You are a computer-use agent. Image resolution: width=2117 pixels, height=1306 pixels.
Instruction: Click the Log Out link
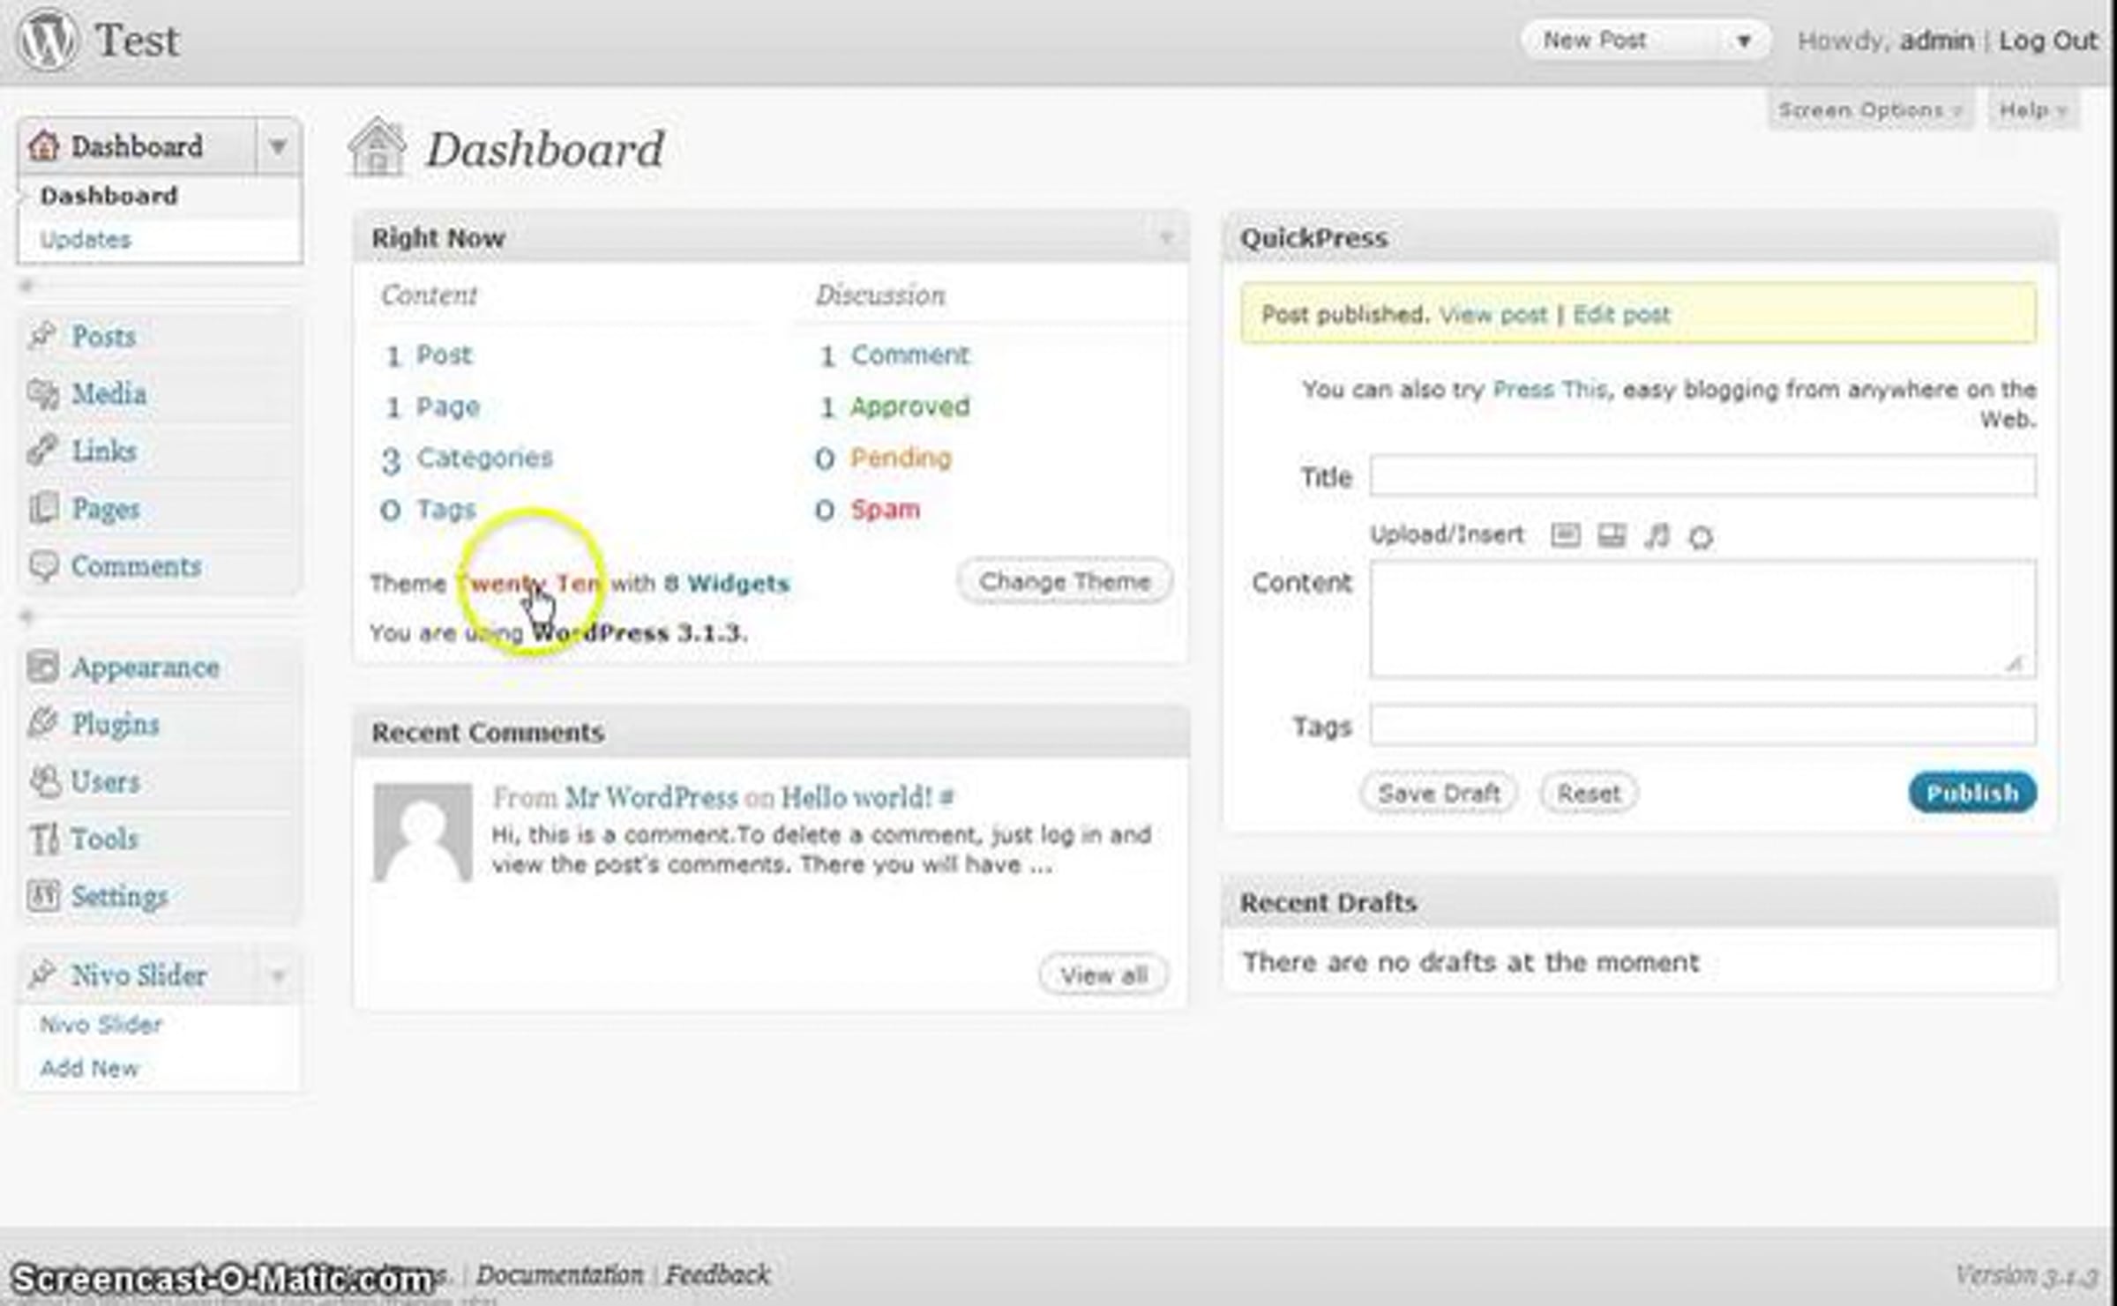pos(2047,41)
